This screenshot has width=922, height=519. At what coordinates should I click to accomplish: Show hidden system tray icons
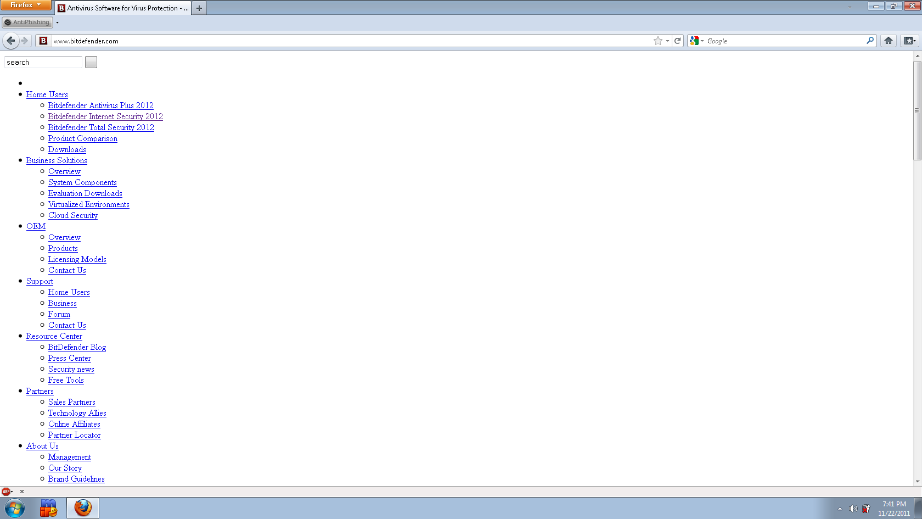pos(840,509)
